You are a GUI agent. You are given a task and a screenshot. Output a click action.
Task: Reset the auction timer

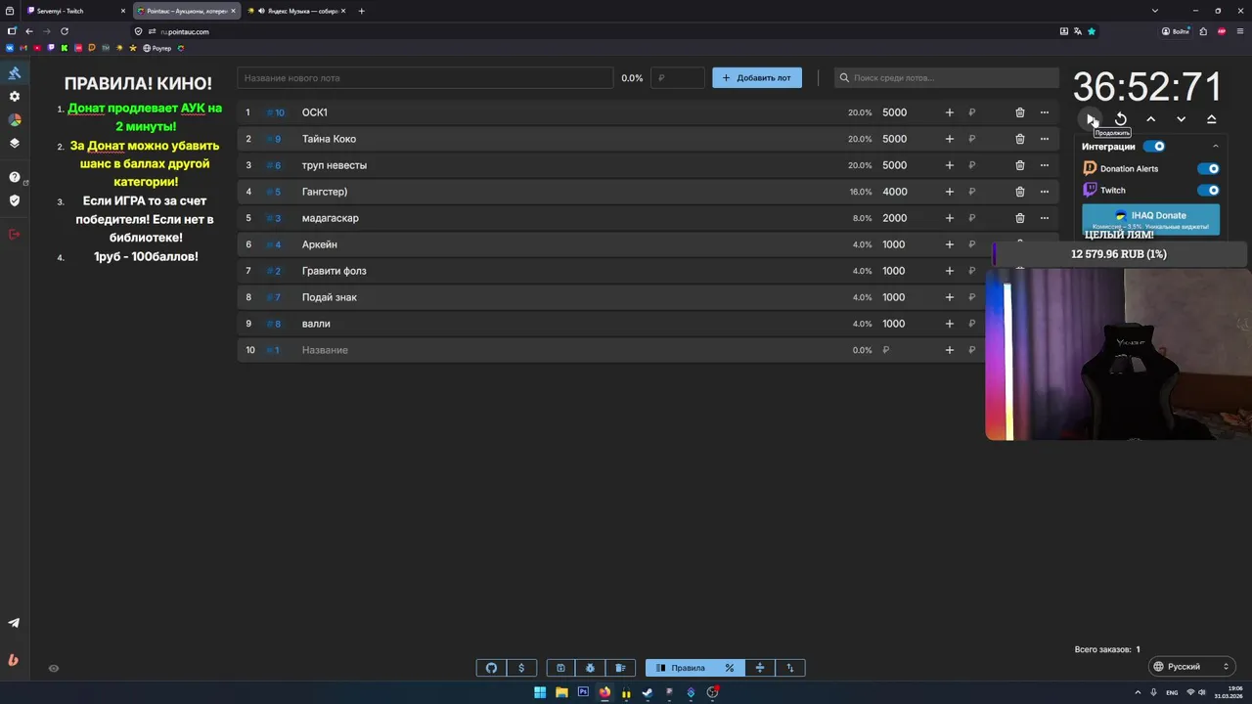pos(1121,119)
